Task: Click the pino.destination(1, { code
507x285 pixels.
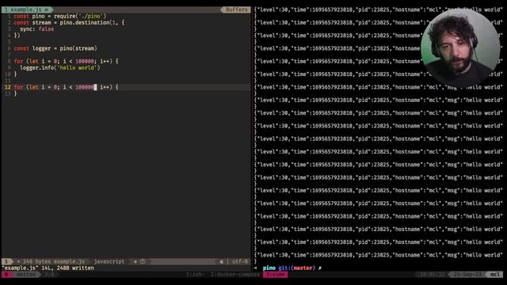Action: [x=92, y=22]
